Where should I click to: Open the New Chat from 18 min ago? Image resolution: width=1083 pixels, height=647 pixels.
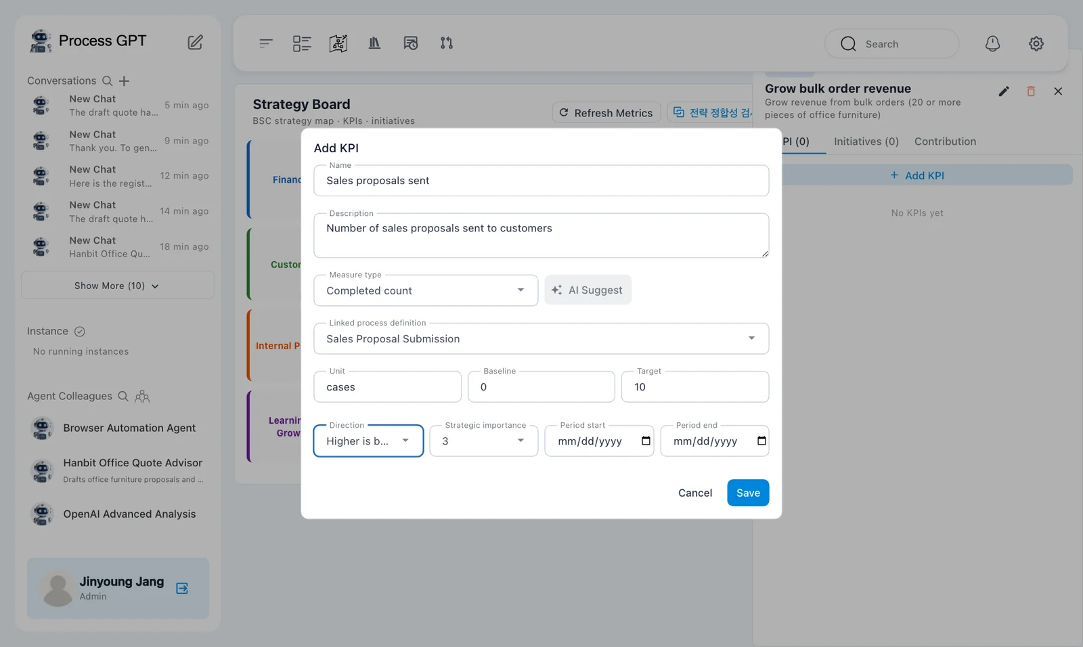click(118, 247)
